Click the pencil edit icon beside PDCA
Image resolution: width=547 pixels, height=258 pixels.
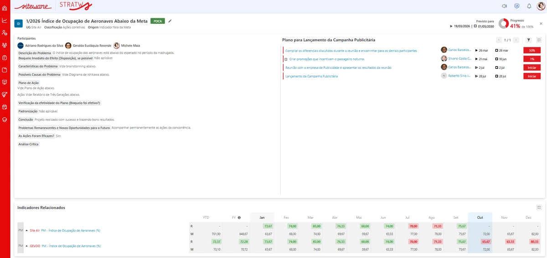[x=170, y=21]
